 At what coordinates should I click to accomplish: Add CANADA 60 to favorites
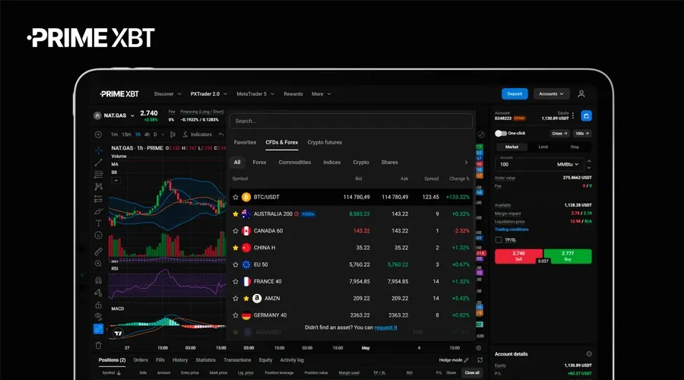pos(236,231)
